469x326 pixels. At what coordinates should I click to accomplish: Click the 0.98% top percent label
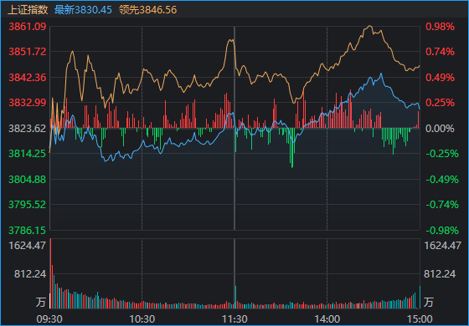tap(440, 27)
